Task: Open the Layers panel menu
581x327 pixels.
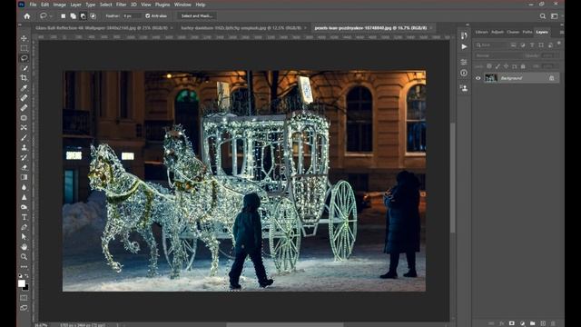Action: [561, 33]
